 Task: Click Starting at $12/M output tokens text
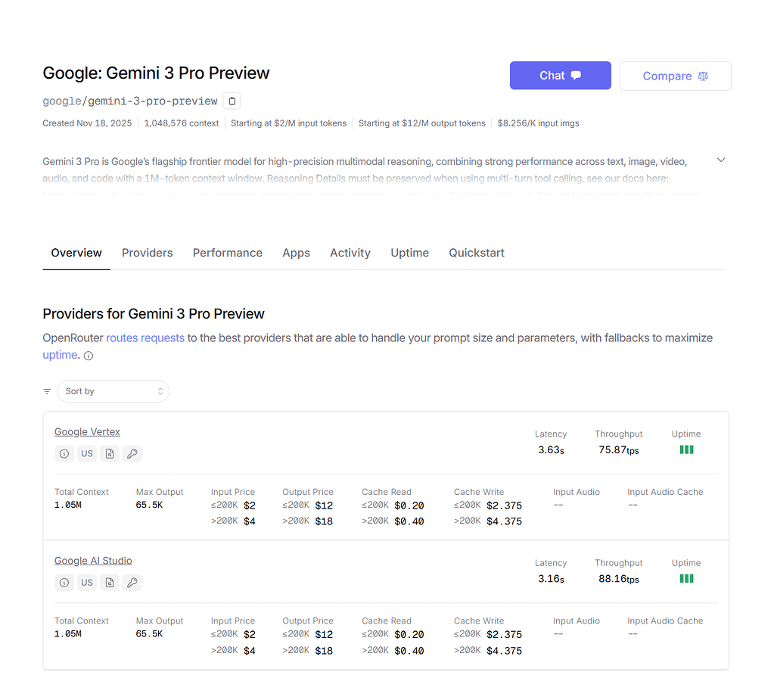pos(422,123)
